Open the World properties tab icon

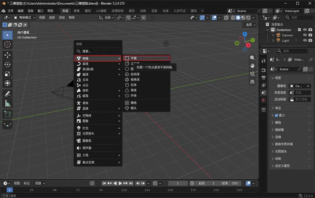[x=264, y=100]
